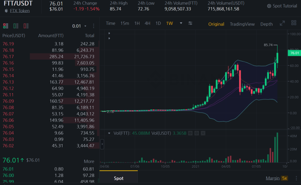The width and height of the screenshot is (301, 185).
Task: Open more time intervals dropdown arrow
Action: point(181,23)
